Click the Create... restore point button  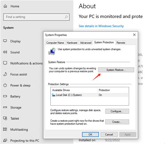coord(117,122)
